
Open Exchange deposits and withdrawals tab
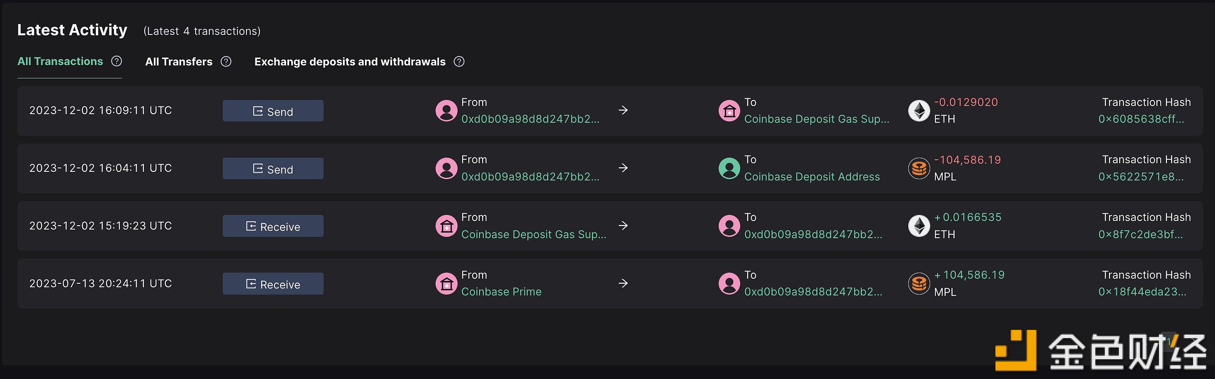(350, 62)
